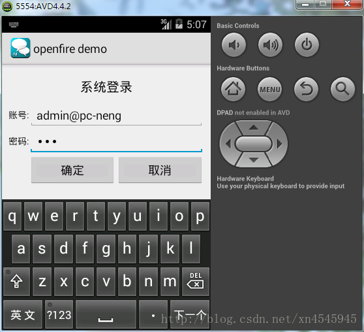
Task: Click the DPAD right arrow
Action: click(x=279, y=144)
